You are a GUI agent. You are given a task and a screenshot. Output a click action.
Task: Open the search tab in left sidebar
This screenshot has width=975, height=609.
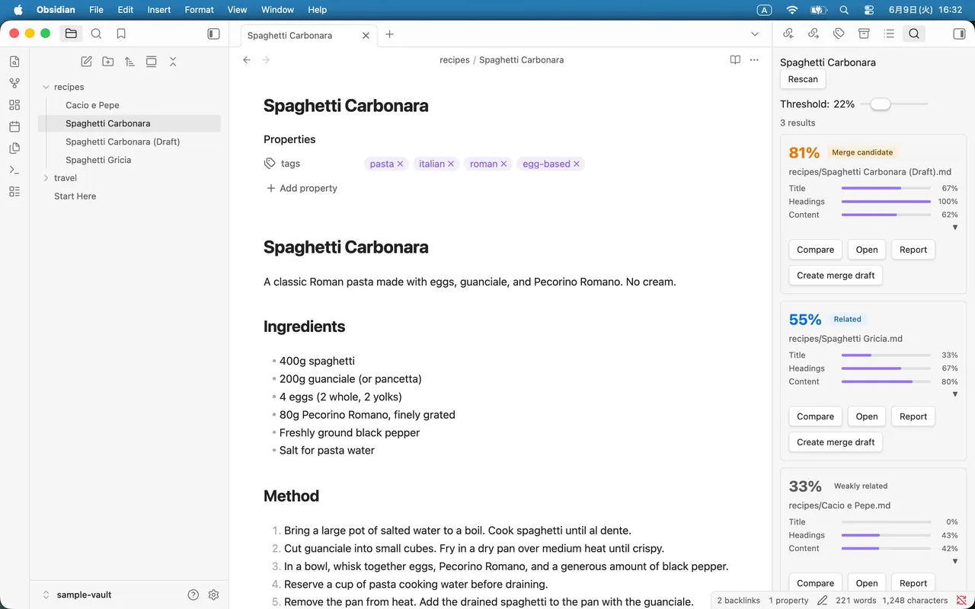(x=96, y=33)
